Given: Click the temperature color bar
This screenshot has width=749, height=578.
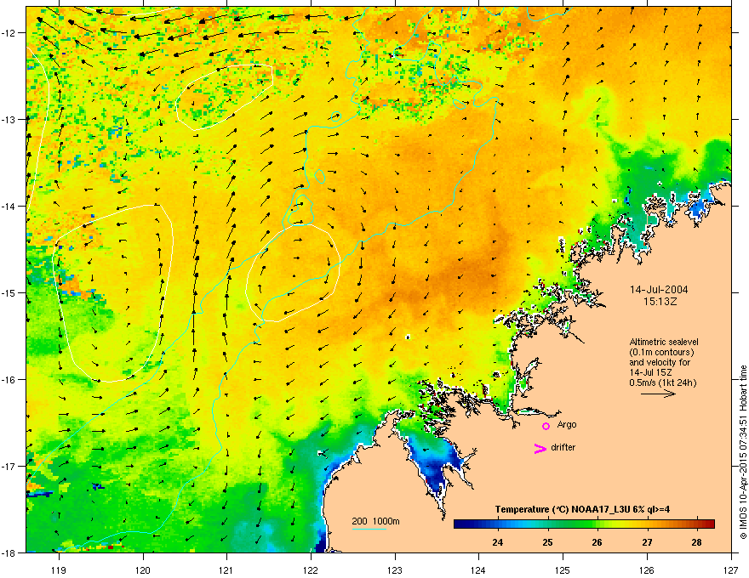Looking at the screenshot, I should tap(584, 524).
